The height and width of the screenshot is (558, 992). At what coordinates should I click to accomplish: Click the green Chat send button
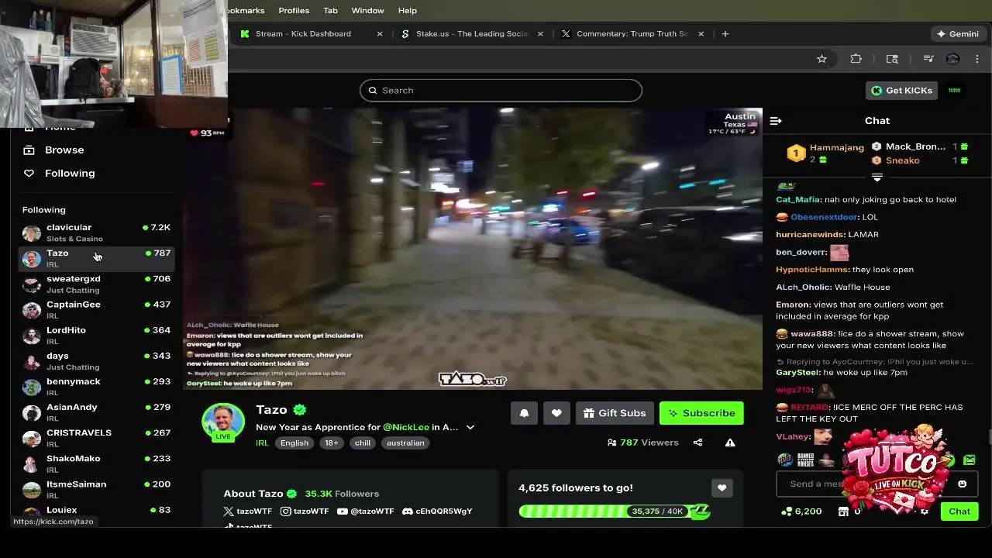click(959, 511)
